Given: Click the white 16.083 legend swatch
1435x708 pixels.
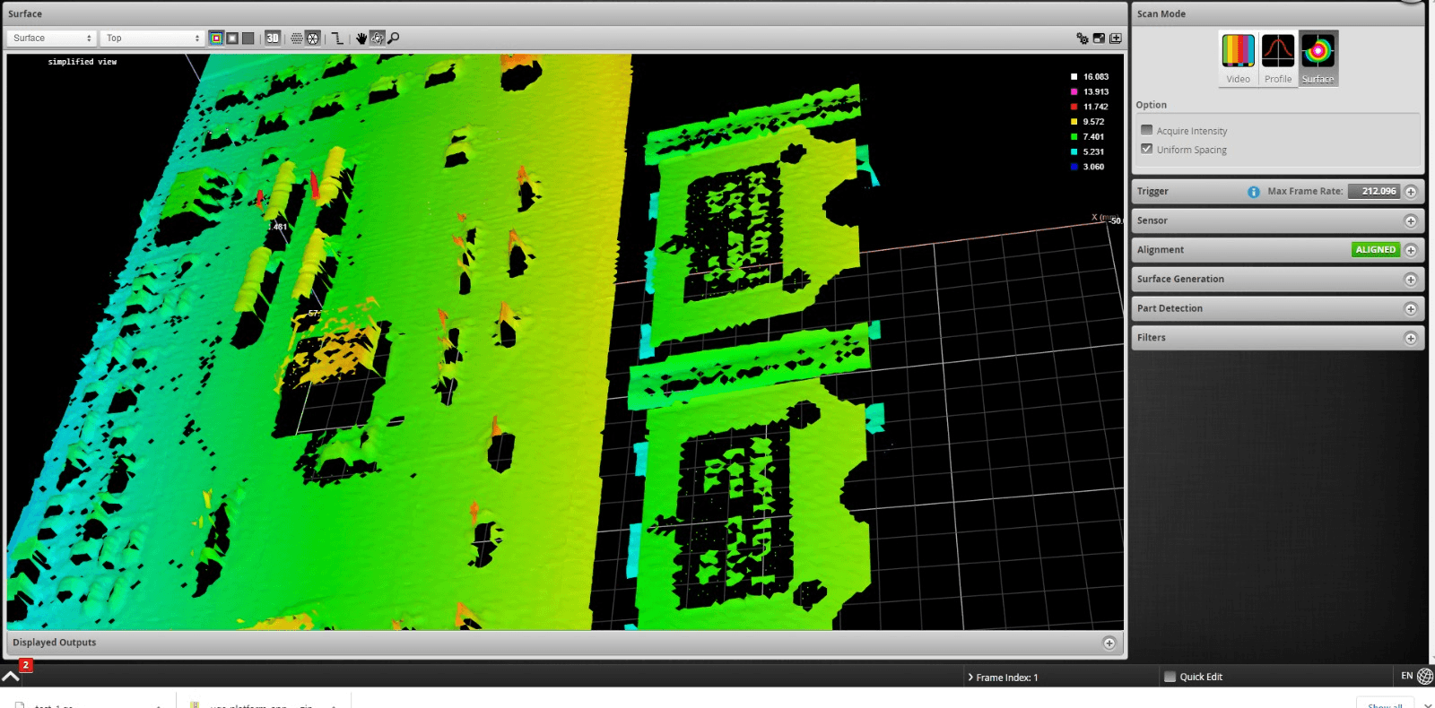Looking at the screenshot, I should click(1074, 77).
